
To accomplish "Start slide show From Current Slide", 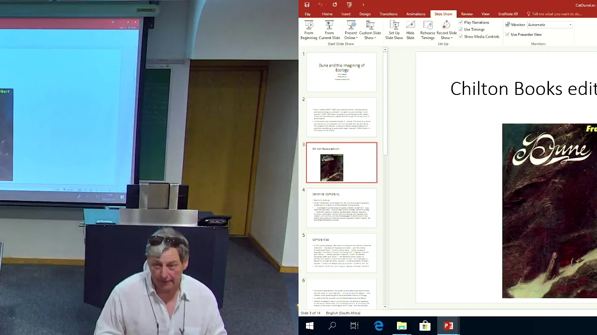I will (x=329, y=30).
